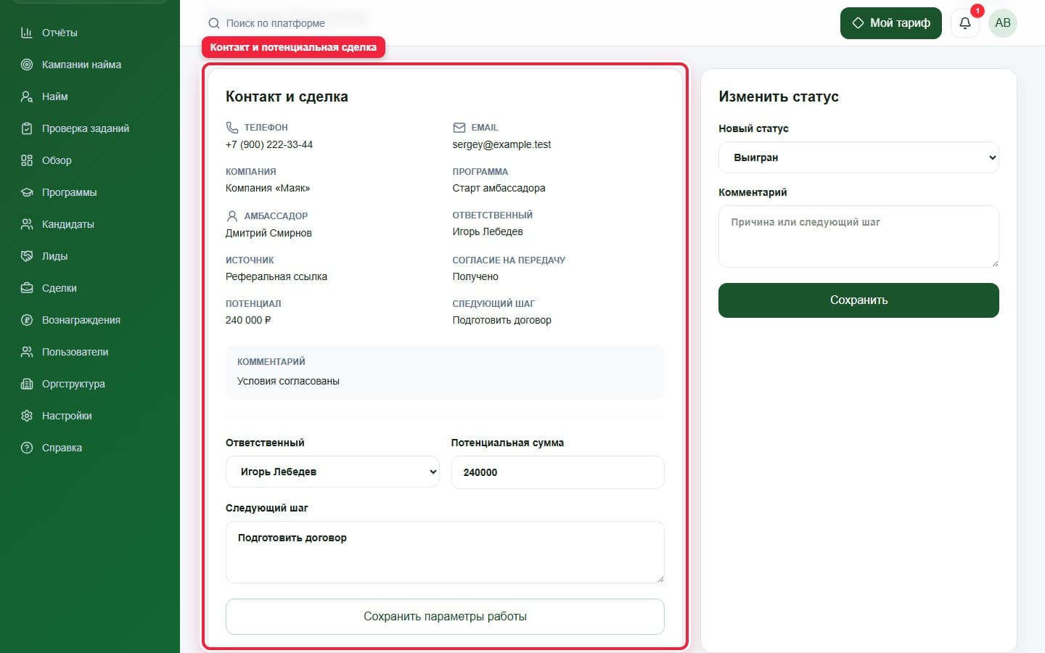Image resolution: width=1045 pixels, height=653 pixels.
Task: Click the Изменить статус heading
Action: coord(779,96)
